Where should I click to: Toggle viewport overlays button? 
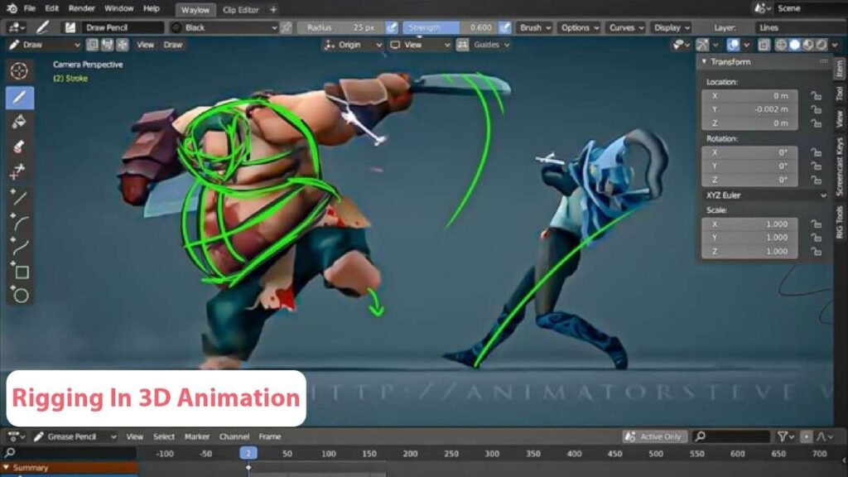[x=733, y=45]
